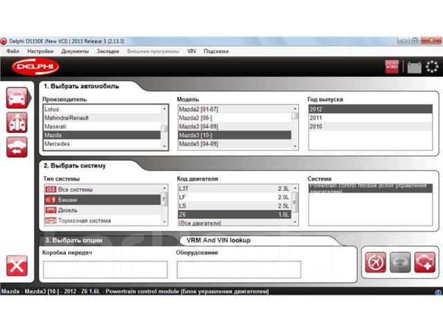Switch to VRM And VIN lookup tab
The width and height of the screenshot is (443, 332).
coord(219,241)
